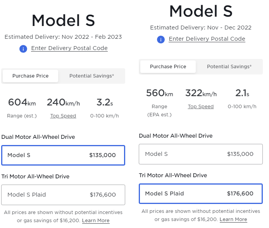Choose left panel Model S Plaid option
This screenshot has width=269, height=228.
tap(63, 195)
